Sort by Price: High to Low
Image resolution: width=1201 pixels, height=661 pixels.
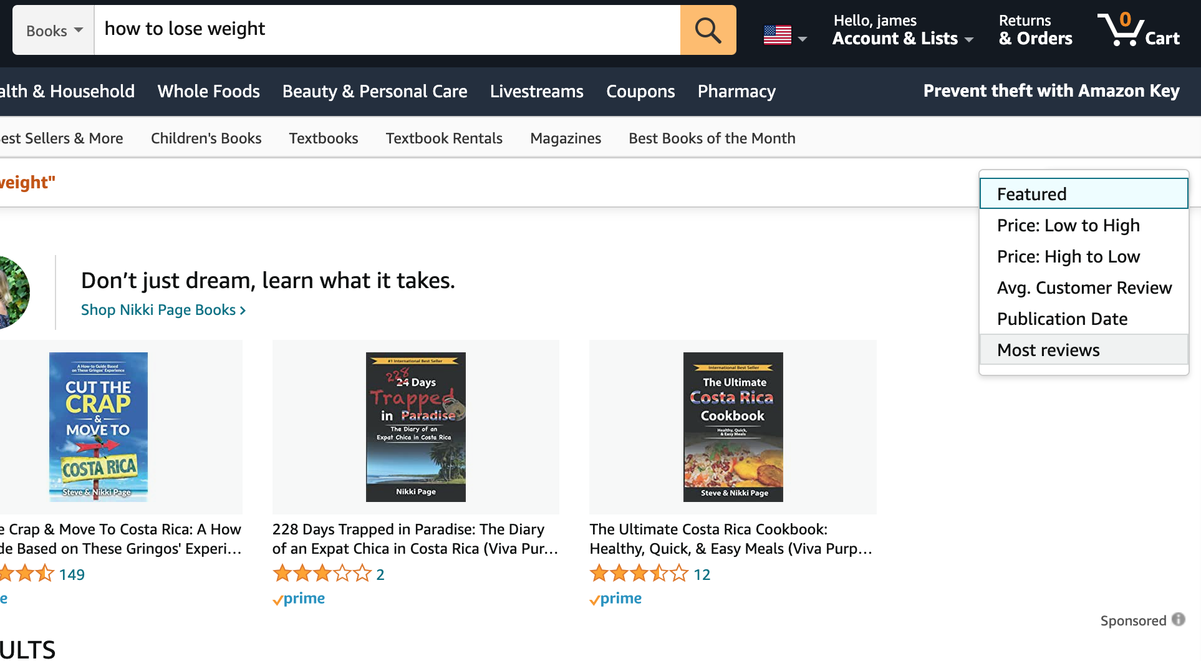[x=1084, y=256]
